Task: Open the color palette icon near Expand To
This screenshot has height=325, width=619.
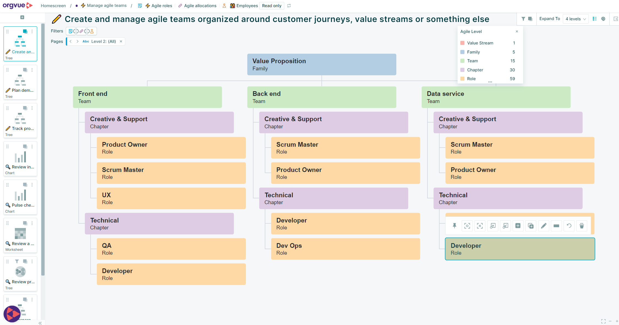Action: (603, 19)
